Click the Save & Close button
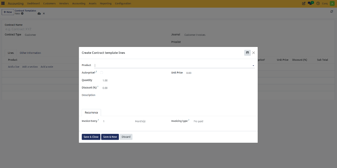 tap(91, 137)
